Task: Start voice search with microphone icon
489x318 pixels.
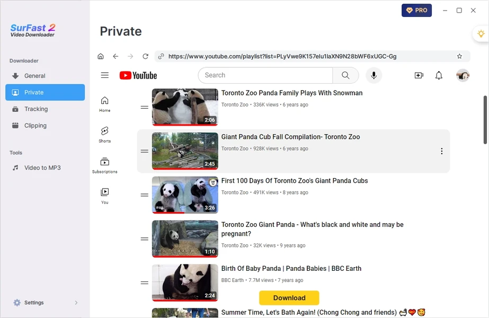Action: point(374,75)
